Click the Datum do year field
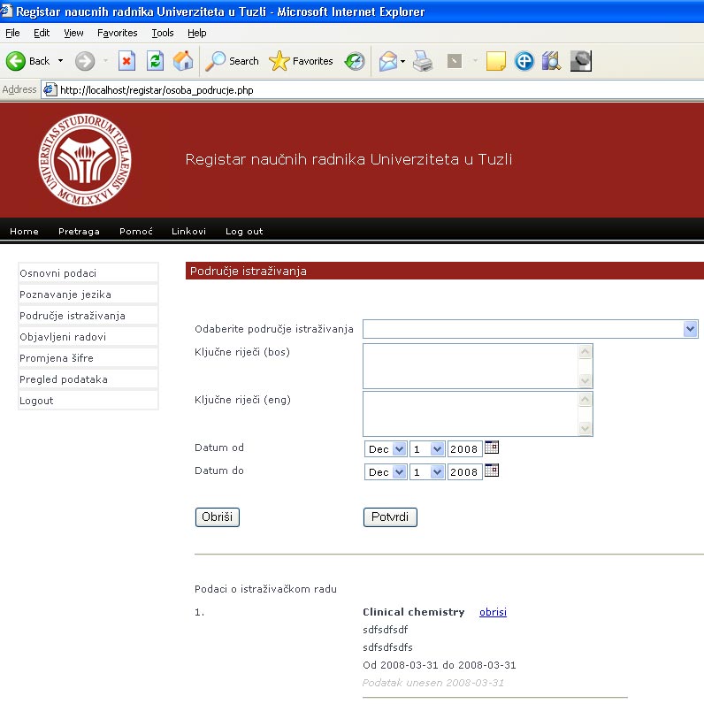The image size is (704, 704). 464,472
